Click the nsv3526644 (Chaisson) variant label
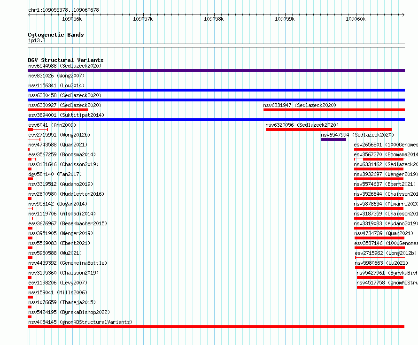 click(386, 194)
